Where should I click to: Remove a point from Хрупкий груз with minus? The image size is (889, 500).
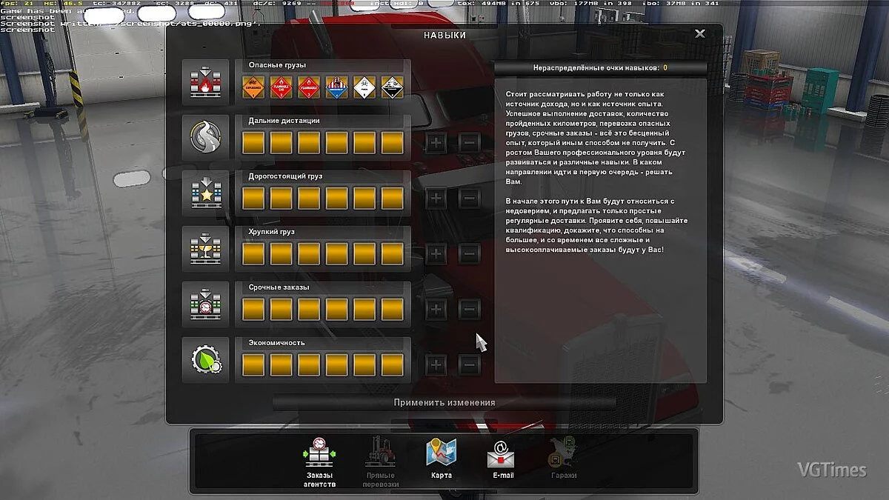[469, 253]
